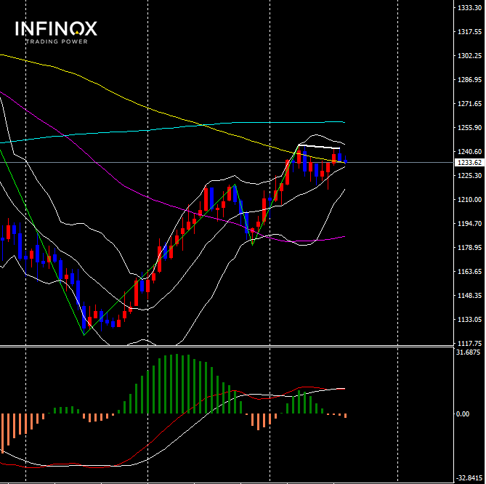Click the 1133.05 price axis label
Viewport: 486px width, 484px height.
click(x=469, y=319)
